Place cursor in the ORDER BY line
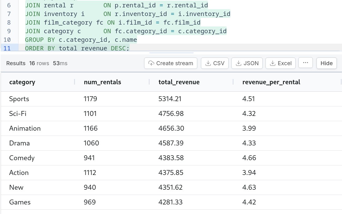This screenshot has width=342, height=214. pyautogui.click(x=77, y=48)
